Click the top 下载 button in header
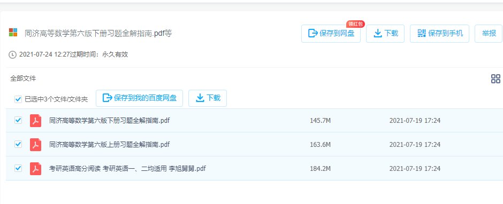The width and height of the screenshot is (503, 204). point(385,33)
